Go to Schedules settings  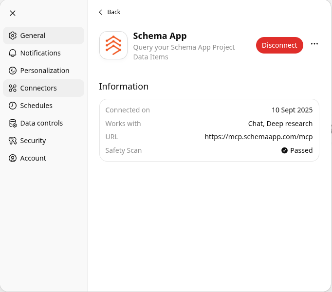click(44, 106)
